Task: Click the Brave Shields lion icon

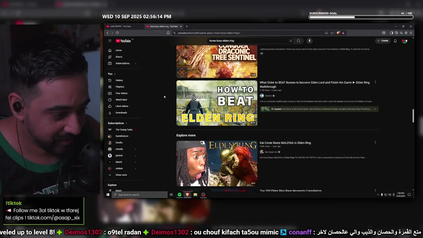Action: (x=338, y=33)
